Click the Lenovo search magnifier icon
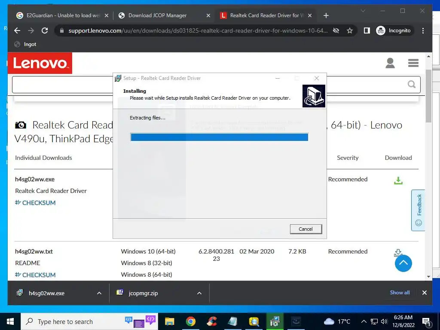 (x=411, y=84)
